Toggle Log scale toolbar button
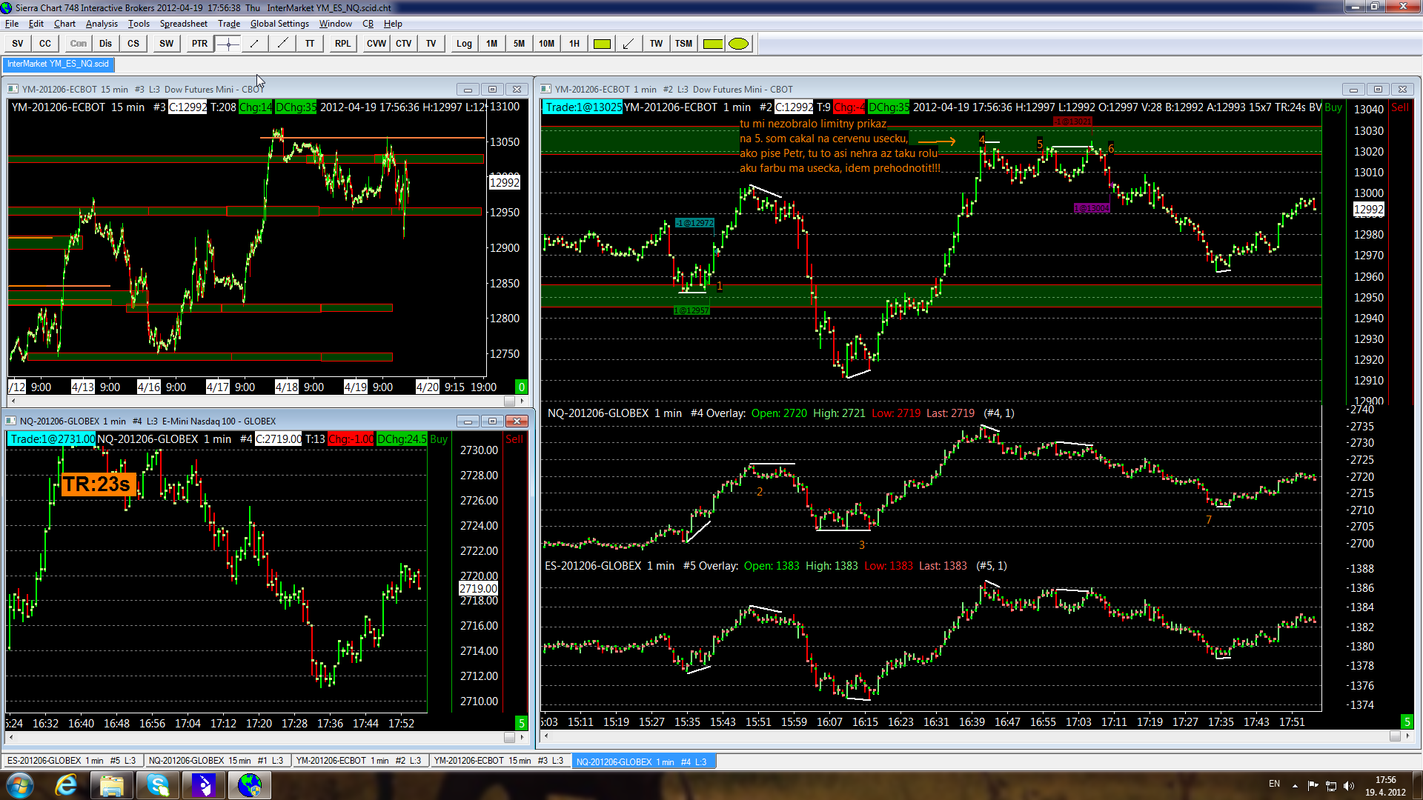This screenshot has width=1423, height=800. [x=464, y=44]
